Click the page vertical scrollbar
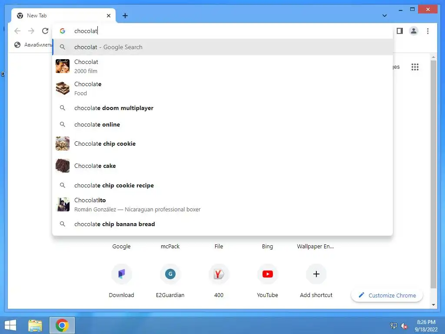 [x=433, y=174]
